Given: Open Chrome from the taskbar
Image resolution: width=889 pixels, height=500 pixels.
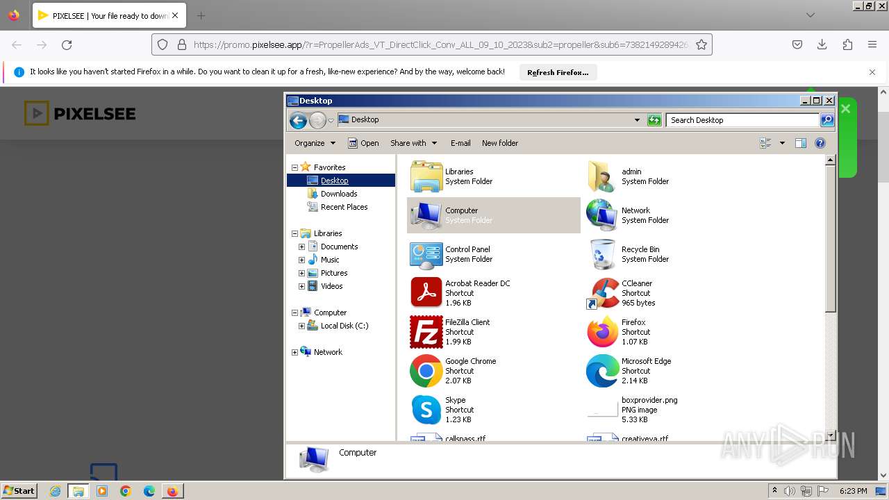Looking at the screenshot, I should pos(126,491).
